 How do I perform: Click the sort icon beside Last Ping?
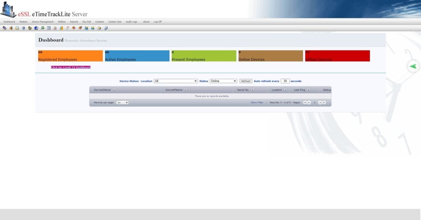[x=308, y=90]
